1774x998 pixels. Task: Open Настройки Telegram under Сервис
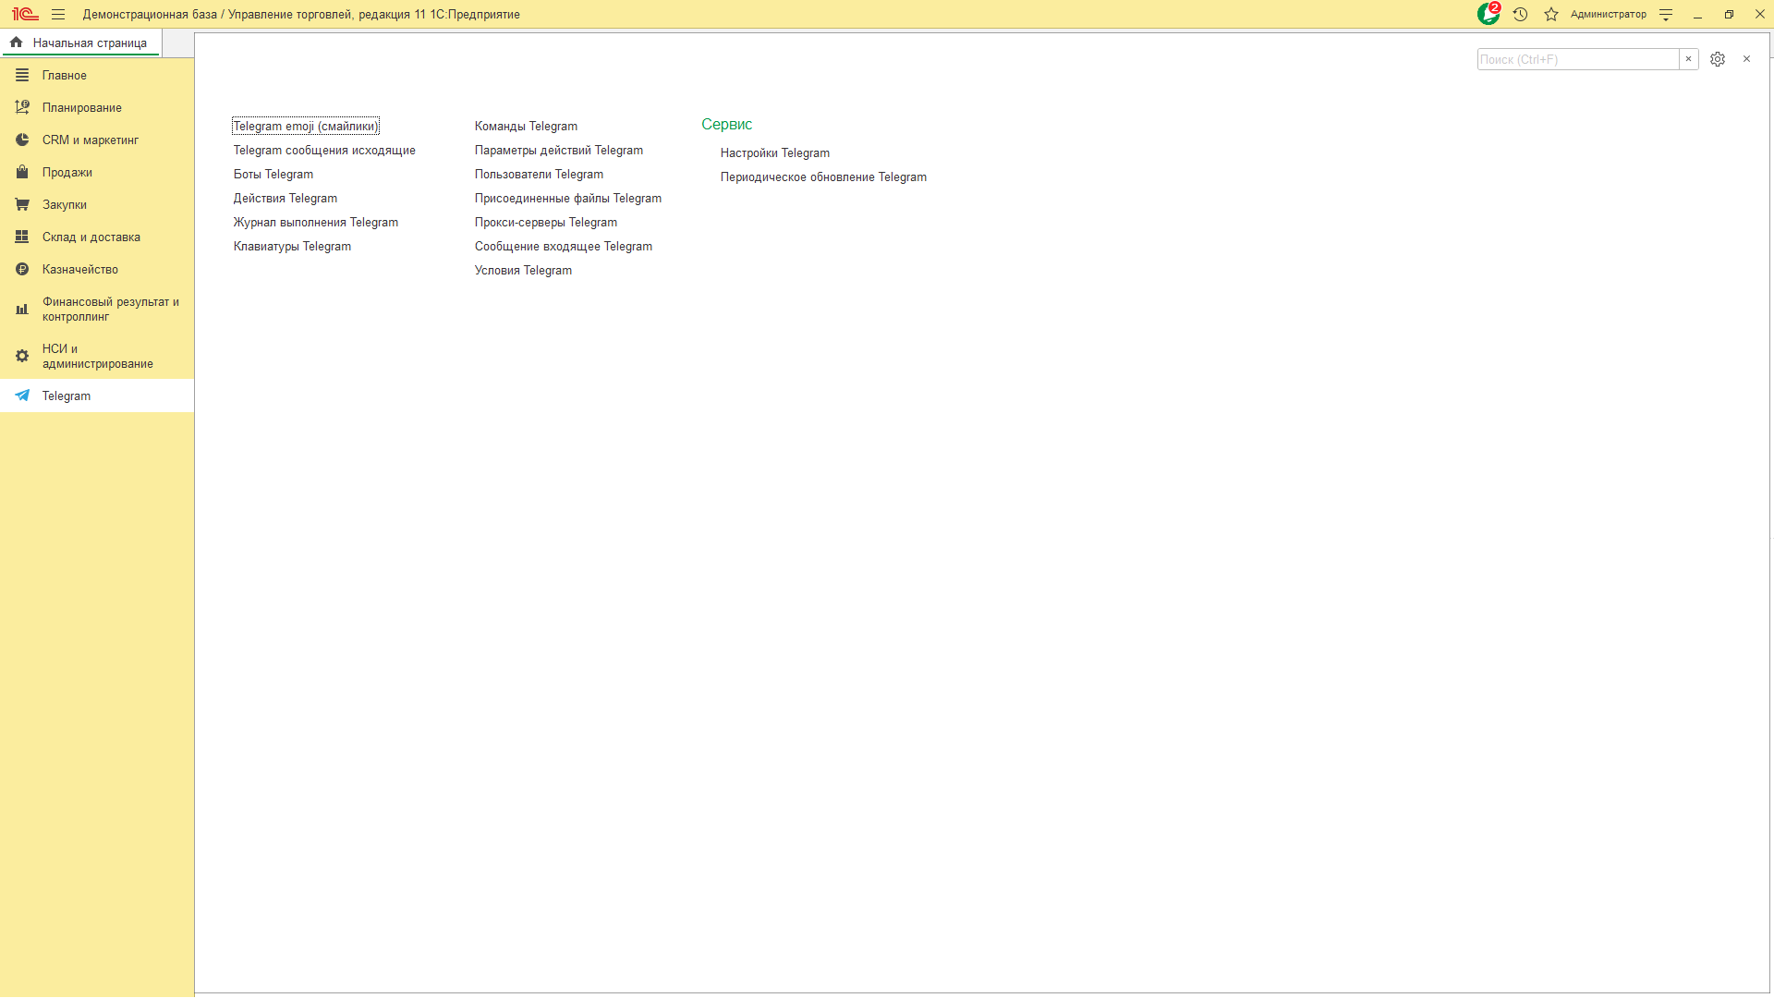coord(775,152)
